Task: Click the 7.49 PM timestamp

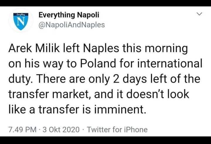Action: tap(23, 129)
